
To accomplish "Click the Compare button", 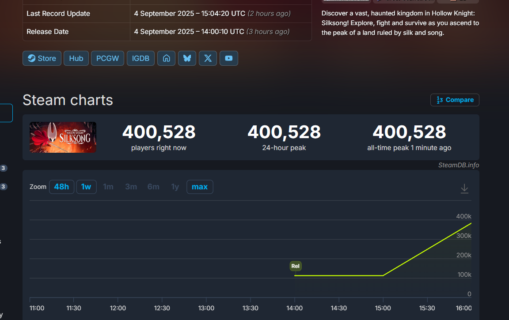I will 455,100.
